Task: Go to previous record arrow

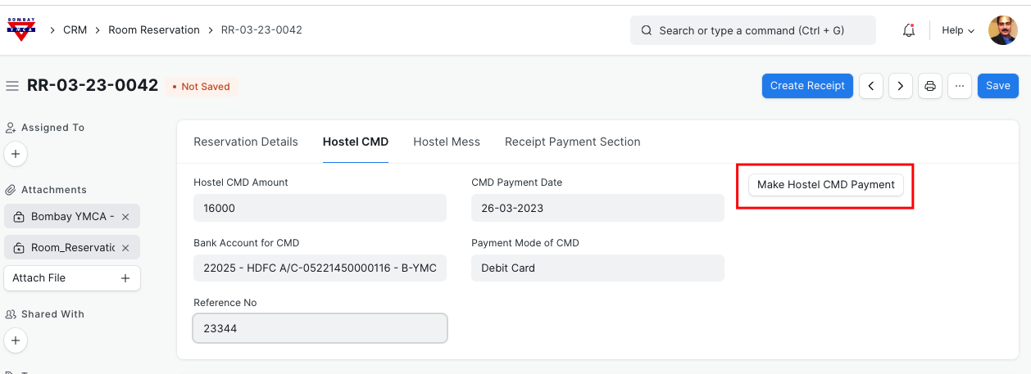Action: pos(870,86)
